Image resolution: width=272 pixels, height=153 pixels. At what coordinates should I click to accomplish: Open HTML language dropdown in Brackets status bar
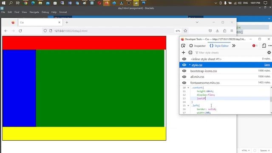tap(246, 150)
